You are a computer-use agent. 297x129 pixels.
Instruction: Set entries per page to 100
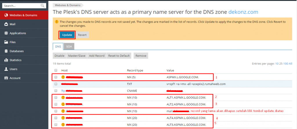point(285,64)
